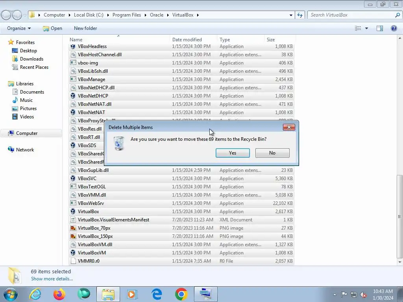Create a New folder from toolbar
The image size is (403, 302).
coord(85,28)
